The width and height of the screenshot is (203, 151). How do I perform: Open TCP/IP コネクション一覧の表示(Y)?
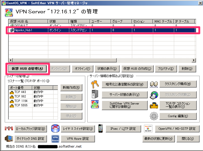(x=178, y=105)
